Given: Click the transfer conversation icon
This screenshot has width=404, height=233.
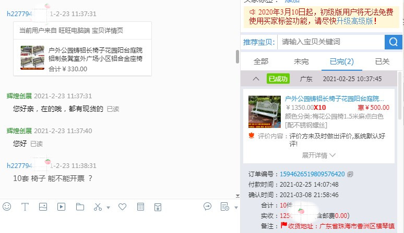Looking at the screenshot, I should point(207,206).
